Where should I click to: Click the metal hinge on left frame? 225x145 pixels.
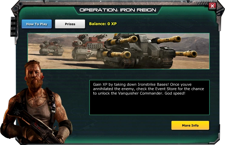tap(13, 27)
